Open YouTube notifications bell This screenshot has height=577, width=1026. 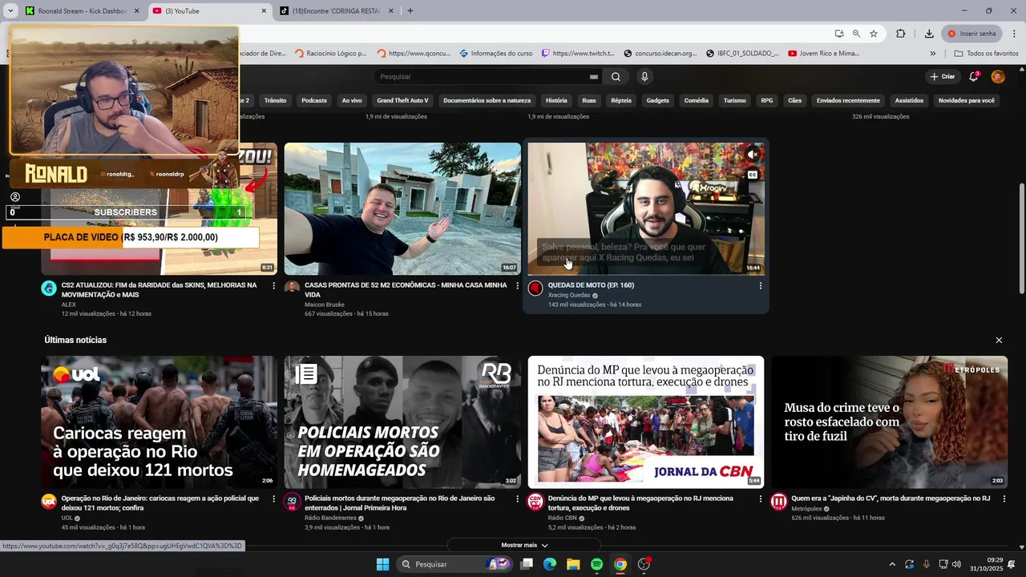(974, 76)
